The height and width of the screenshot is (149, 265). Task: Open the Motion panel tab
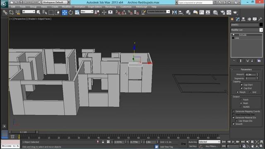pyautogui.click(x=249, y=19)
